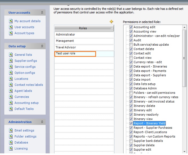Collapse the User accounts panel
This screenshot has width=188, height=155.
point(42,13)
